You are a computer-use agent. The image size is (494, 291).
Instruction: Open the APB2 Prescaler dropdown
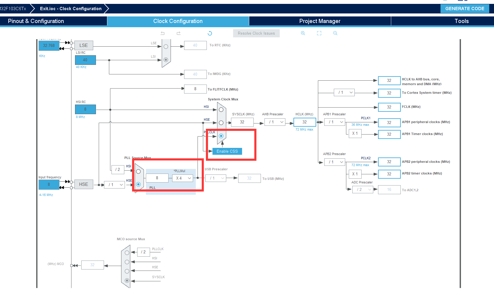pyautogui.click(x=335, y=162)
